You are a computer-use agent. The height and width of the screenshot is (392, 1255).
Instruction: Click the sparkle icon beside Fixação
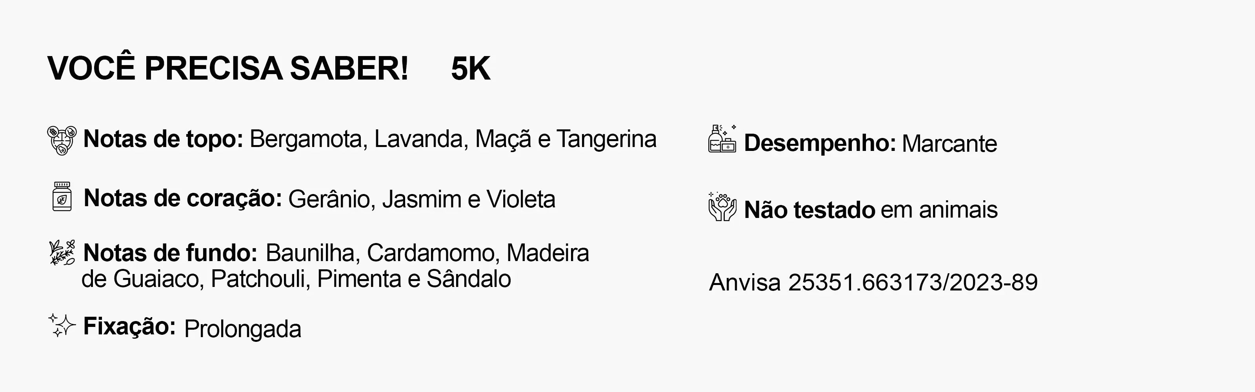tap(62, 325)
